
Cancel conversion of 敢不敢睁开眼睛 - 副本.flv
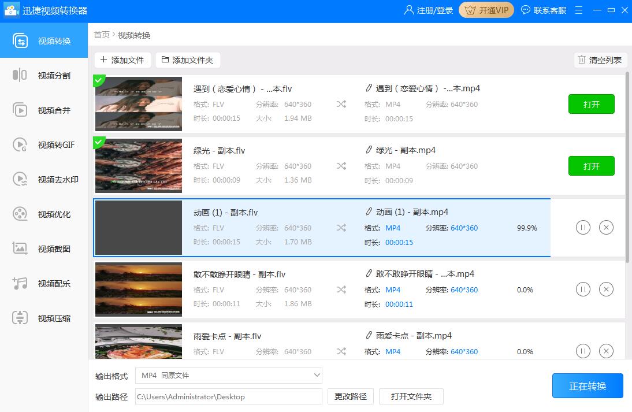606,289
